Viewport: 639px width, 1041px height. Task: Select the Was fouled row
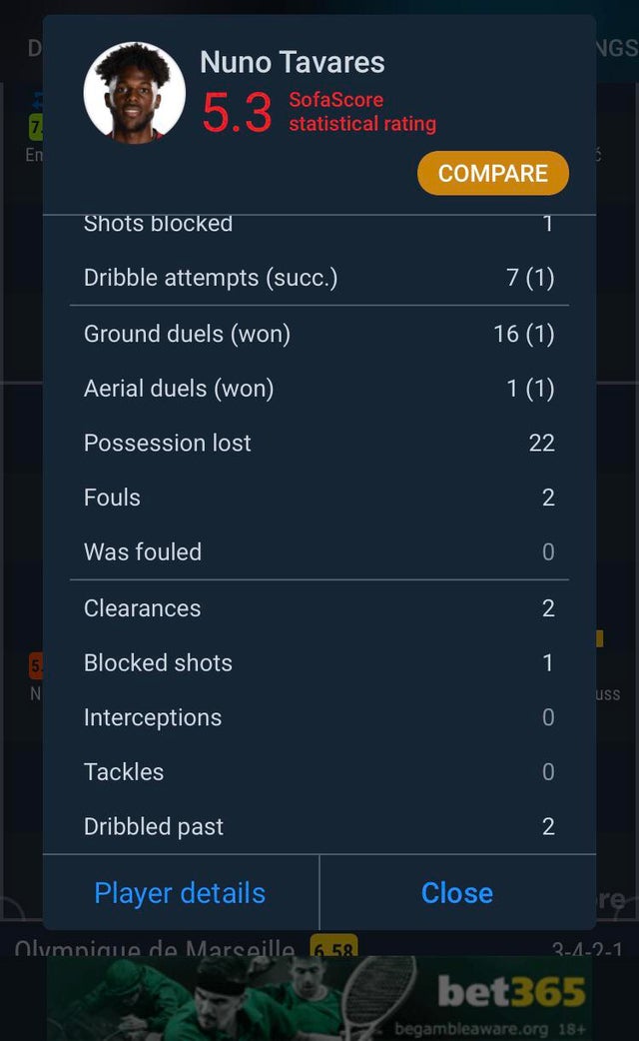point(319,551)
